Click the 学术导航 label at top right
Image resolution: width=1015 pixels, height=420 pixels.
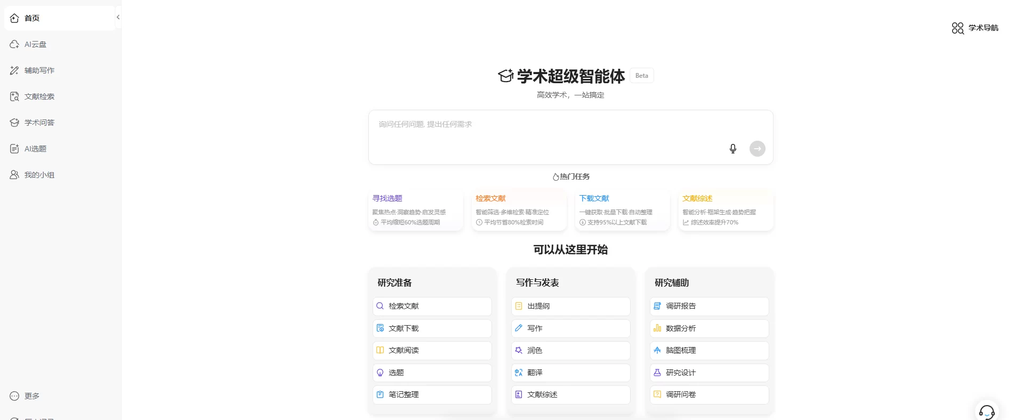pyautogui.click(x=984, y=28)
